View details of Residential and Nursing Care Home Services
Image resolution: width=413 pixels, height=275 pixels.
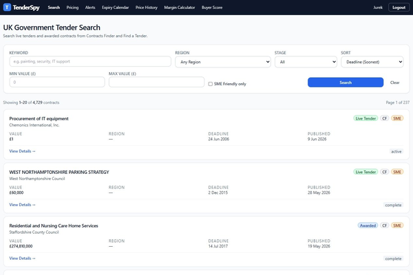tap(22, 258)
